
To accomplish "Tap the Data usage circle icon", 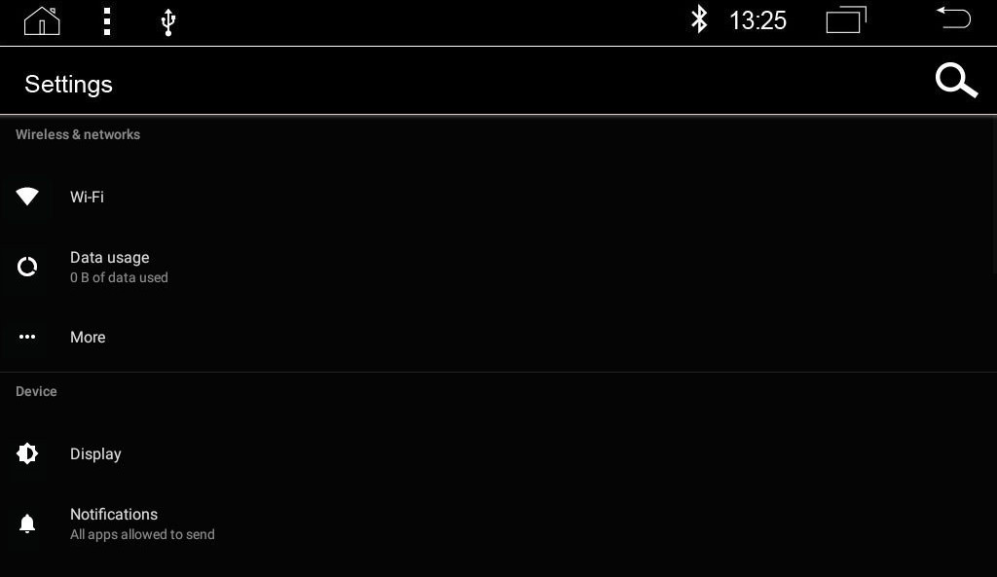I will coord(27,267).
